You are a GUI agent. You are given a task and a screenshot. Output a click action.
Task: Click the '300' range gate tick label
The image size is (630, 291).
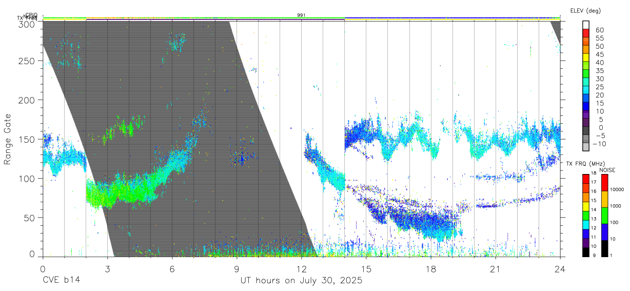(27, 24)
